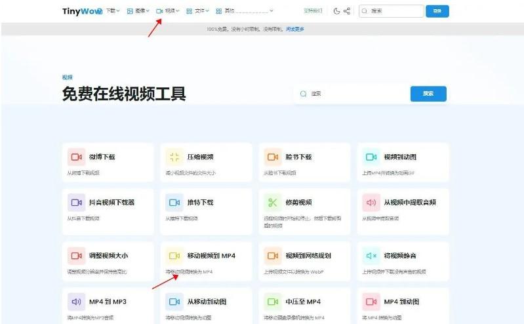Click the 其他 grid icon in navbar
This screenshot has width=524, height=324.
(219, 11)
